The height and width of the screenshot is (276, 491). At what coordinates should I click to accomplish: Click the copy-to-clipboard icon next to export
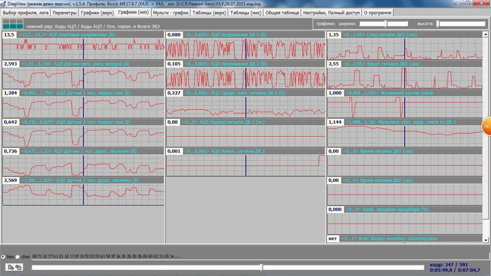(18, 267)
